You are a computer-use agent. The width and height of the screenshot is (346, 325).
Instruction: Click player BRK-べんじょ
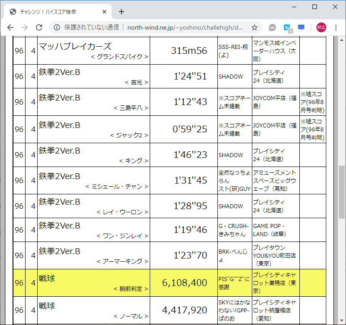[x=233, y=255]
